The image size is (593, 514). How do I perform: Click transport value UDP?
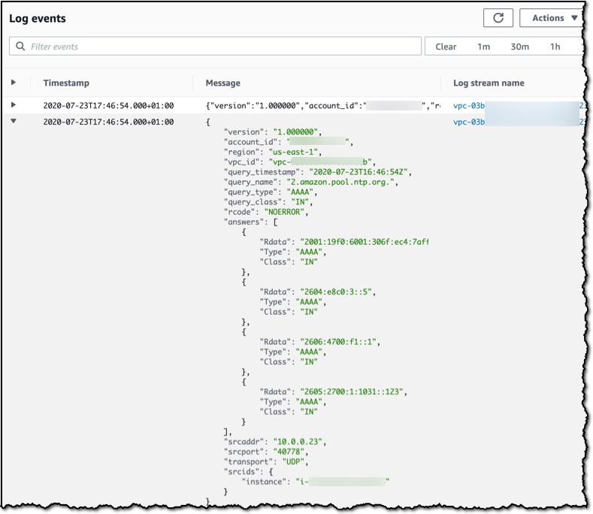295,462
